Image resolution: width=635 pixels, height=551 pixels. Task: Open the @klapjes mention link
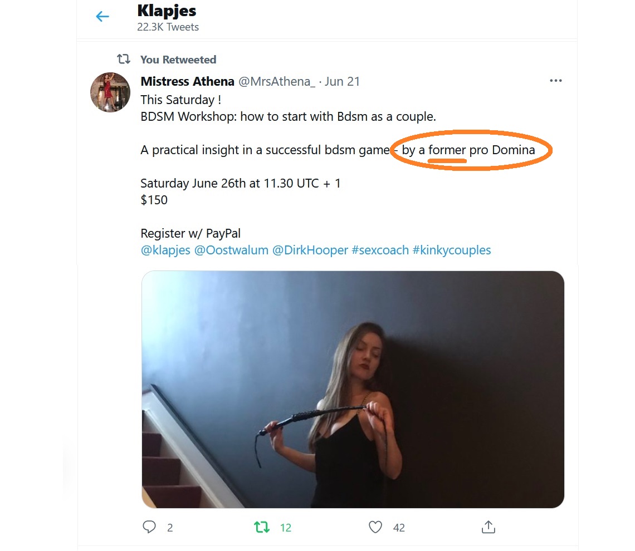165,250
